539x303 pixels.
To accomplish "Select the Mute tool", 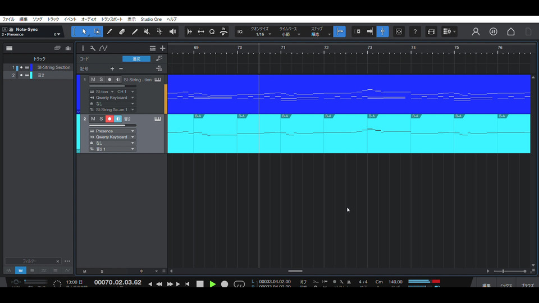I will coord(147,32).
